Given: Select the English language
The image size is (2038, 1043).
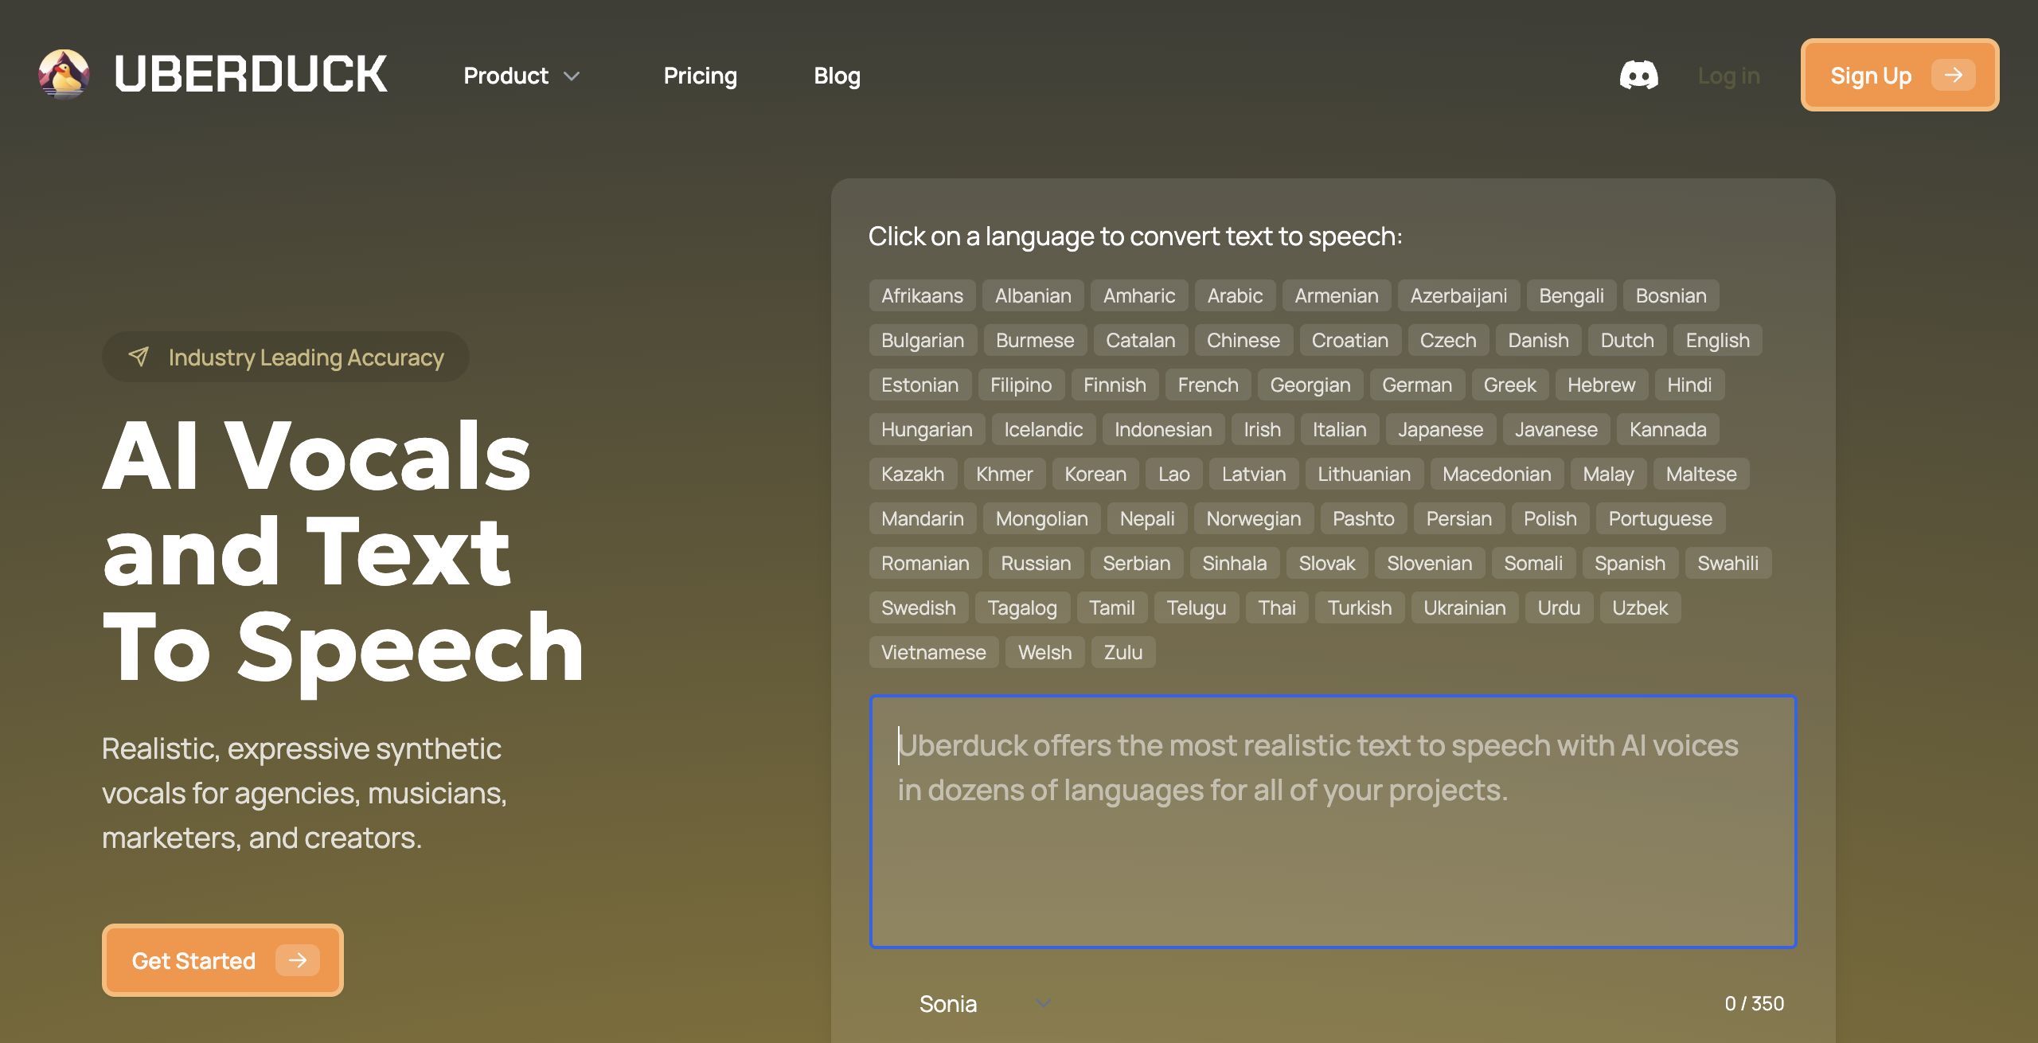Looking at the screenshot, I should coord(1718,340).
